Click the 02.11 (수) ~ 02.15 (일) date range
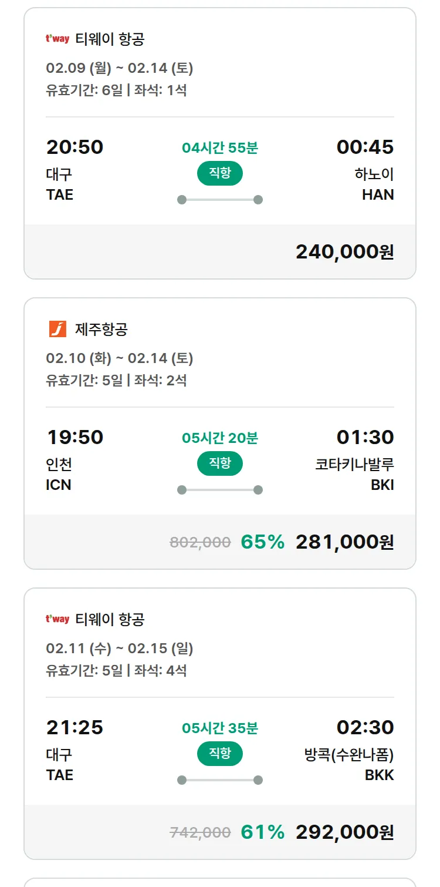Viewport: 440px width, 887px height. coord(120,649)
